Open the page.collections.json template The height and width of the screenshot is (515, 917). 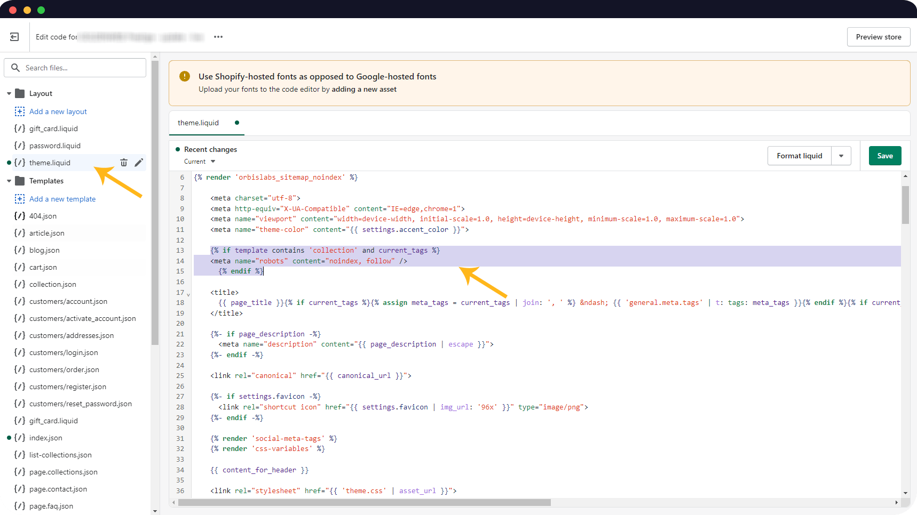pyautogui.click(x=64, y=472)
